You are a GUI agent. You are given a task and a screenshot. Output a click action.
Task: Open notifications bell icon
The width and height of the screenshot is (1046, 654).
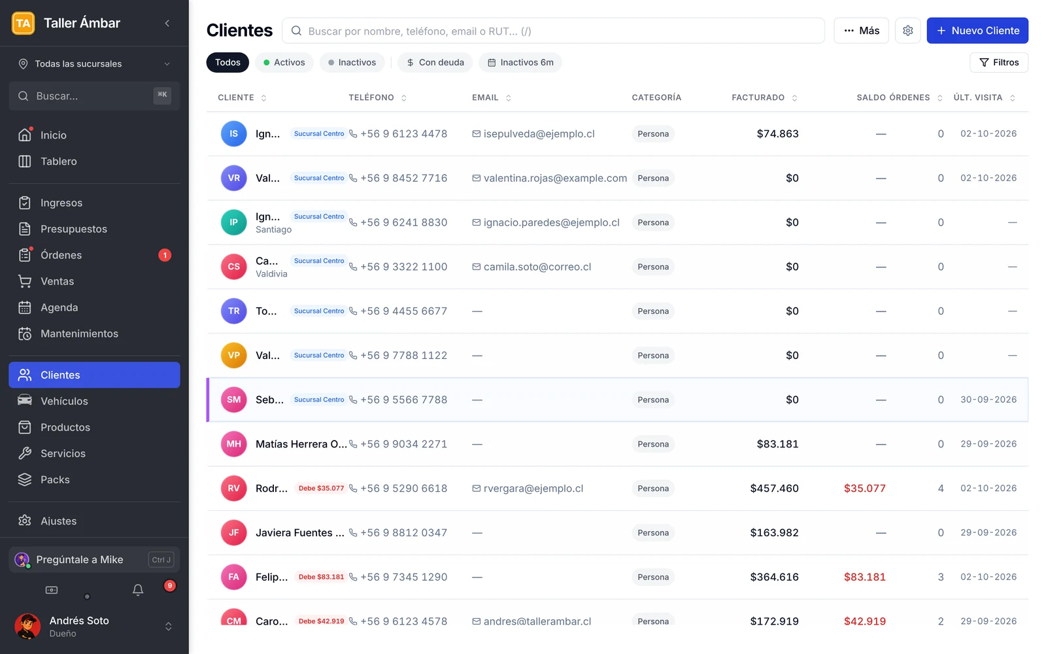[x=138, y=590]
